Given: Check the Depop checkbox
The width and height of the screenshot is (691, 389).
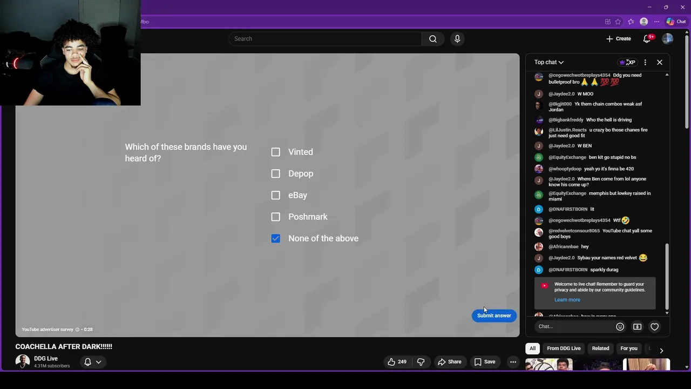Looking at the screenshot, I should point(276,173).
